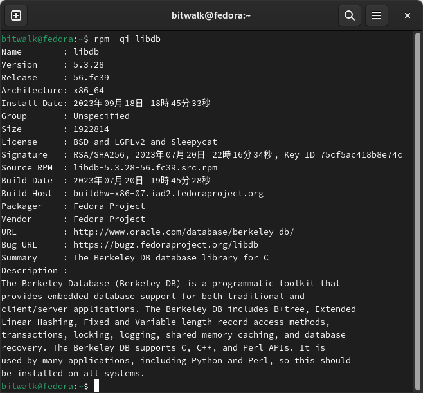The height and width of the screenshot is (393, 423).
Task: Click the window title bitwalk@fedora:~
Action: coord(212,15)
